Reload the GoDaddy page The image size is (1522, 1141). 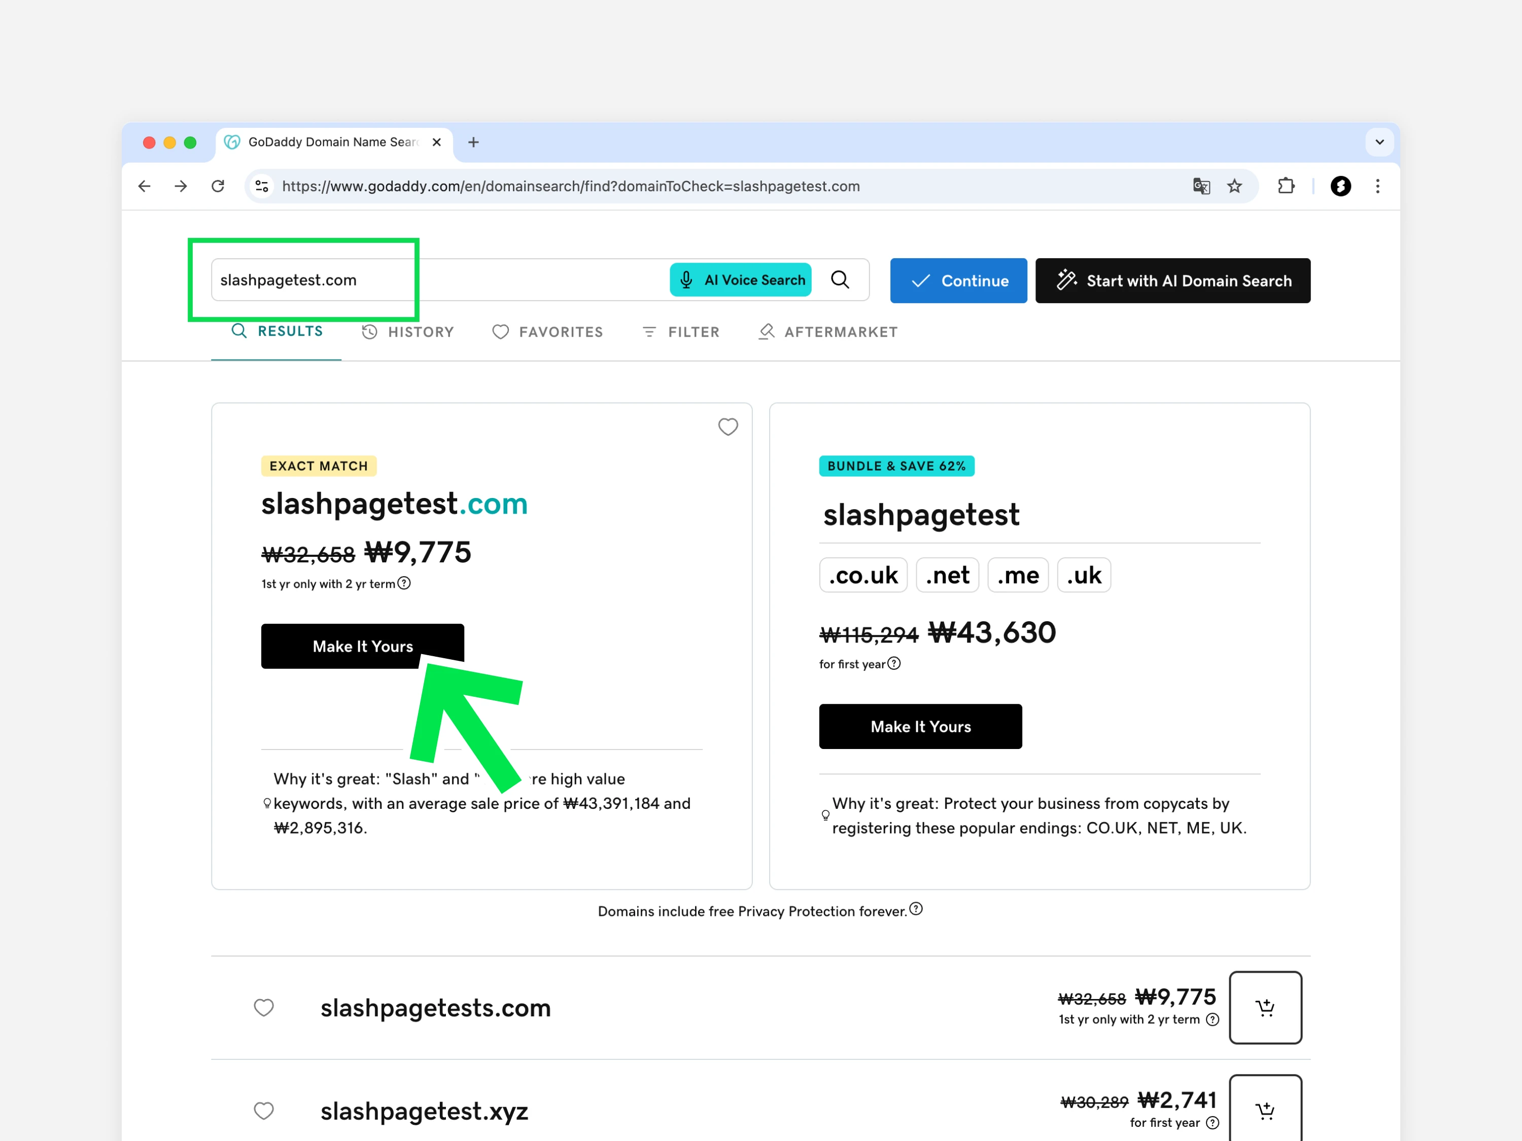[218, 187]
